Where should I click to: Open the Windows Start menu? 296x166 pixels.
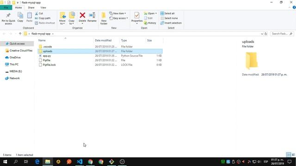5,162
